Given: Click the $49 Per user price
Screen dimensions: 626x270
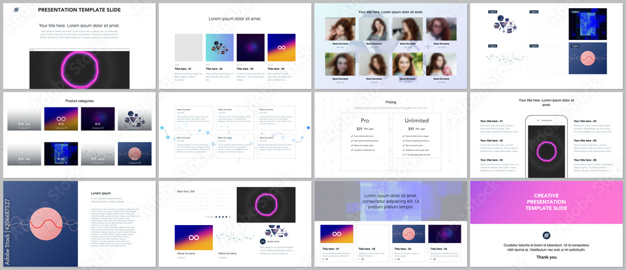Looking at the screenshot, I should pos(416,129).
